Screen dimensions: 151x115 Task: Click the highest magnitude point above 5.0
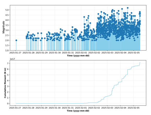pos(128,8)
